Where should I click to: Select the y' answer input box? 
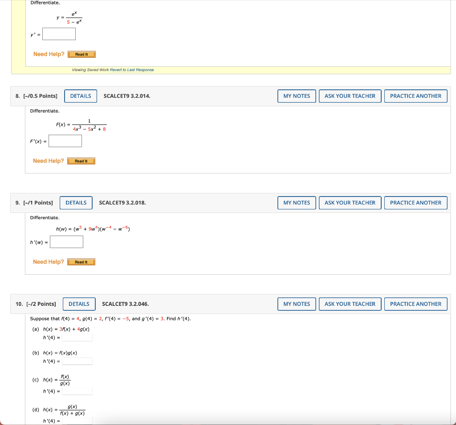59,33
